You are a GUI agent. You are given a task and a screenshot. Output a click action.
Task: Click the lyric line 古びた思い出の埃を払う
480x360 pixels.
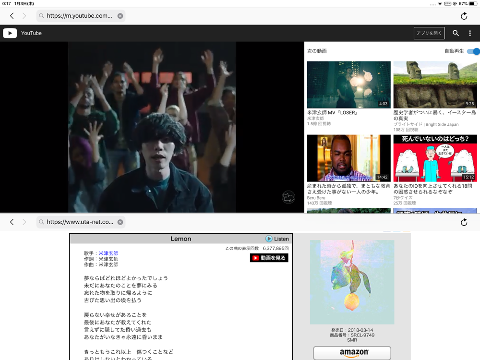tap(113, 300)
